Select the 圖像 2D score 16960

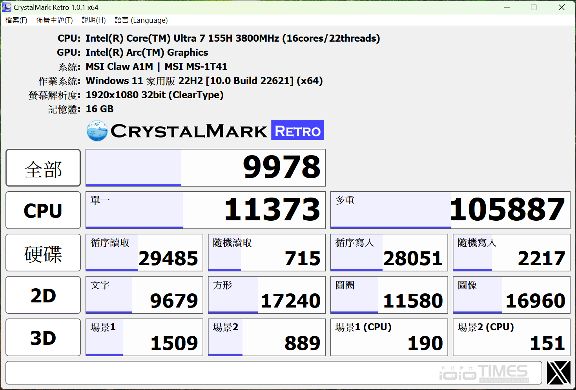[x=512, y=295]
